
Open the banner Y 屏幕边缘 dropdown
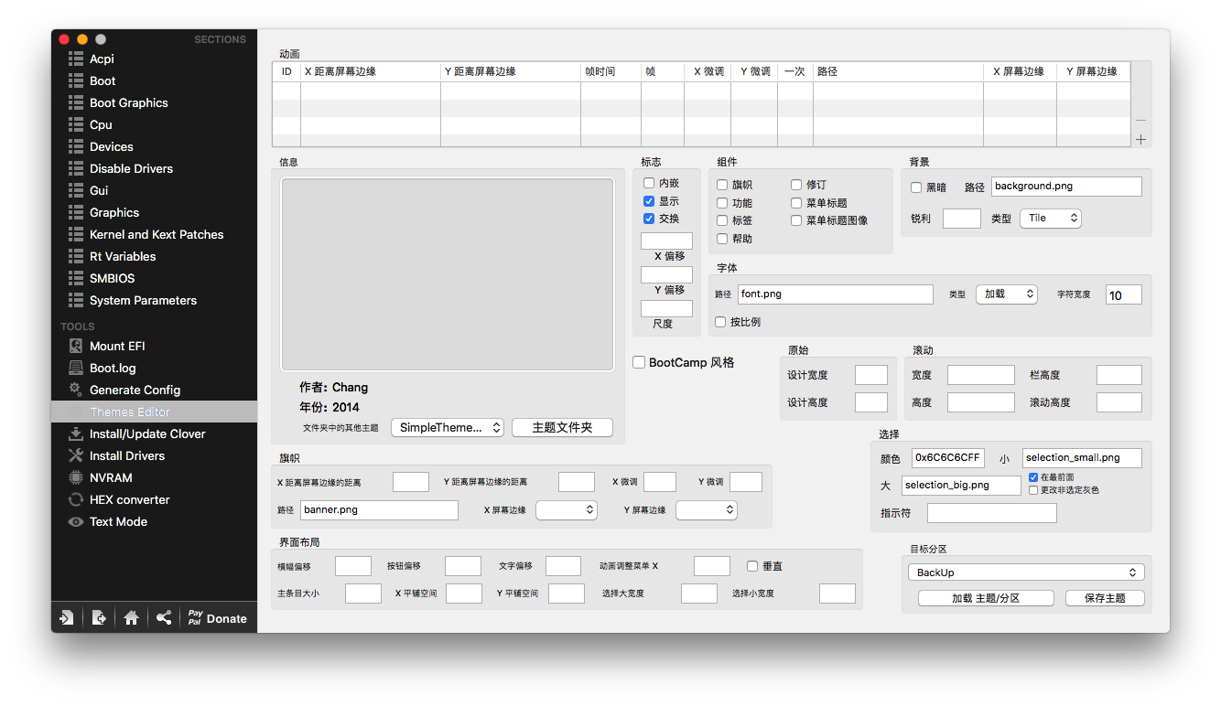coord(707,509)
